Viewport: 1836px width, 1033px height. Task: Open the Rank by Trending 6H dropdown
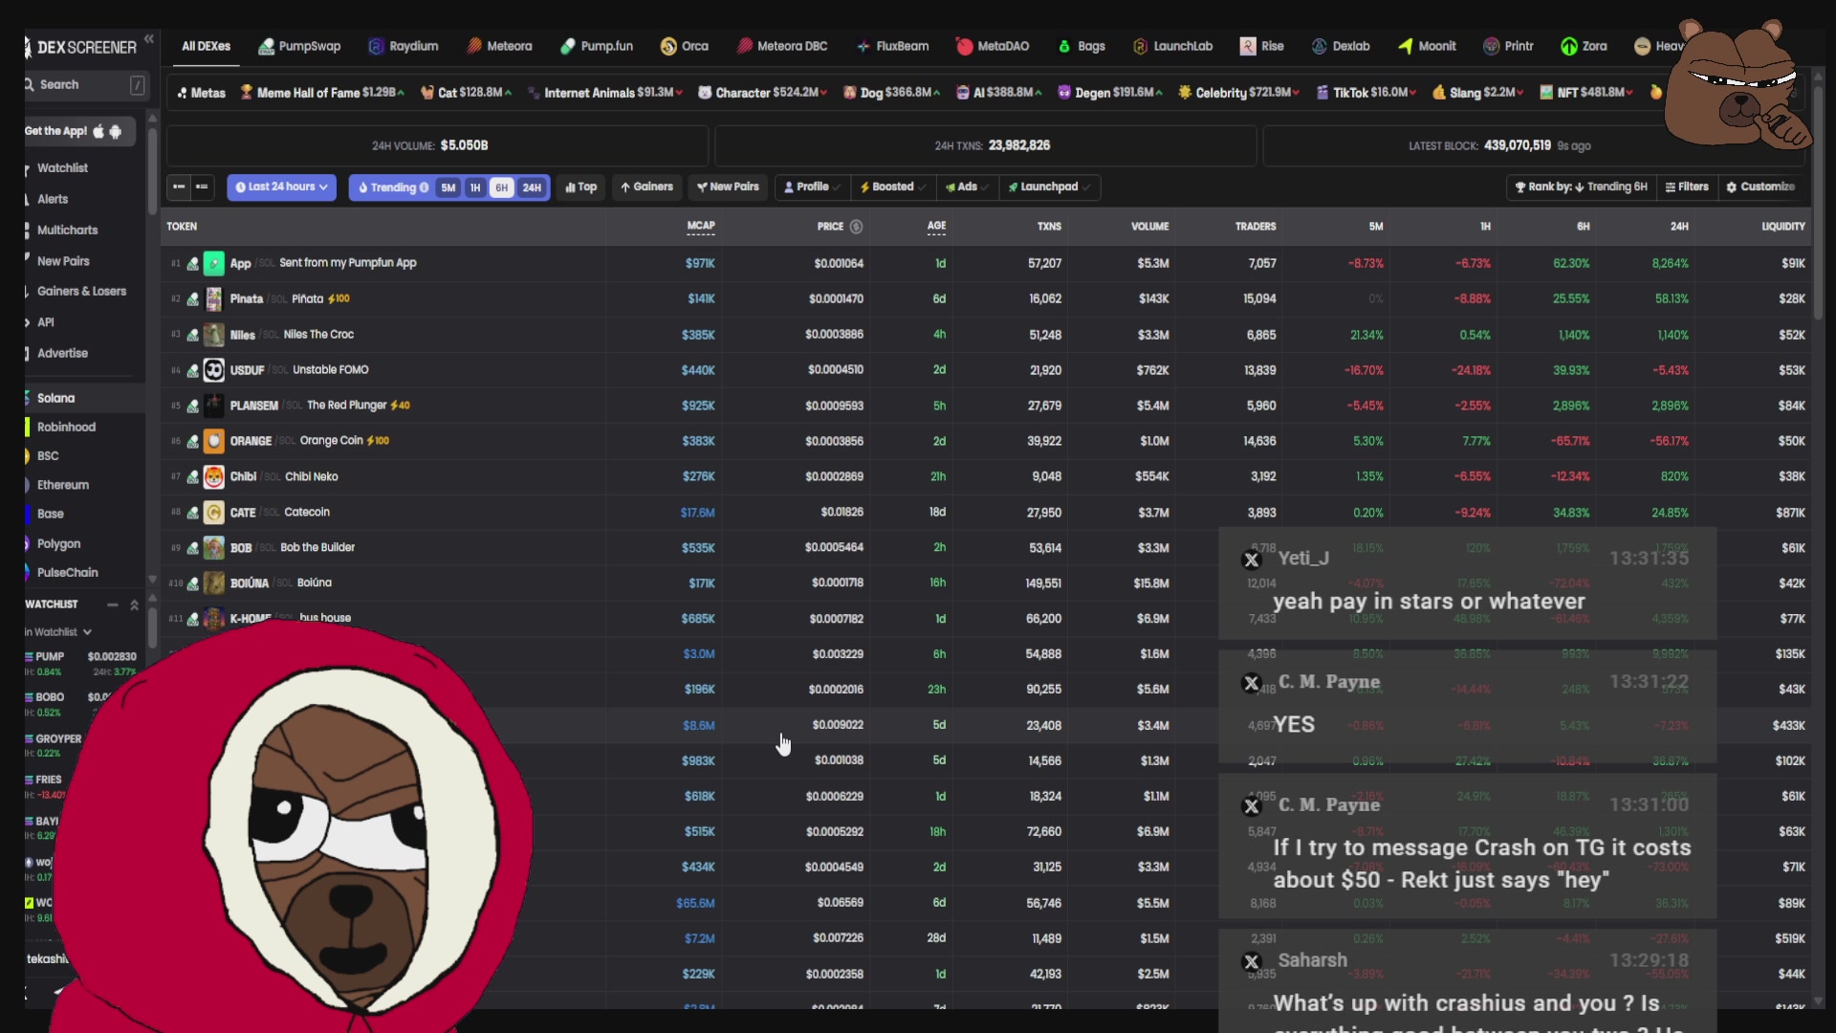pyautogui.click(x=1581, y=187)
